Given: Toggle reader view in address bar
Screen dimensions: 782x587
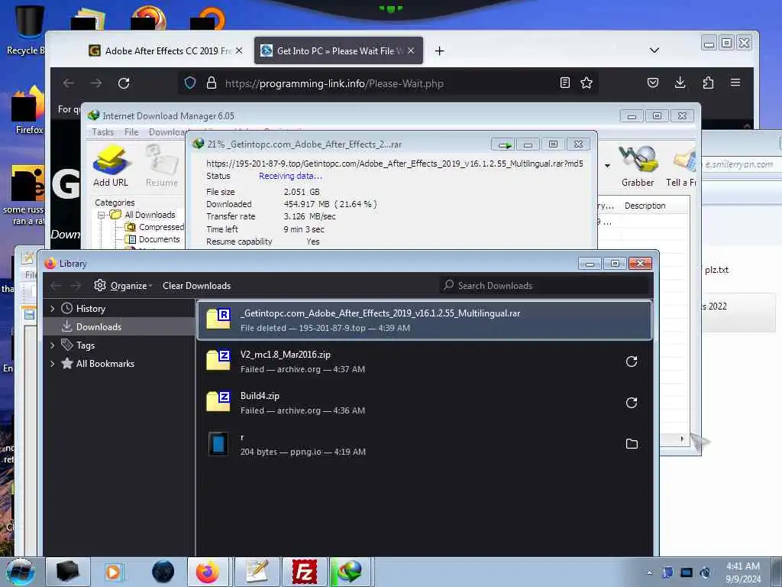Looking at the screenshot, I should click(564, 83).
